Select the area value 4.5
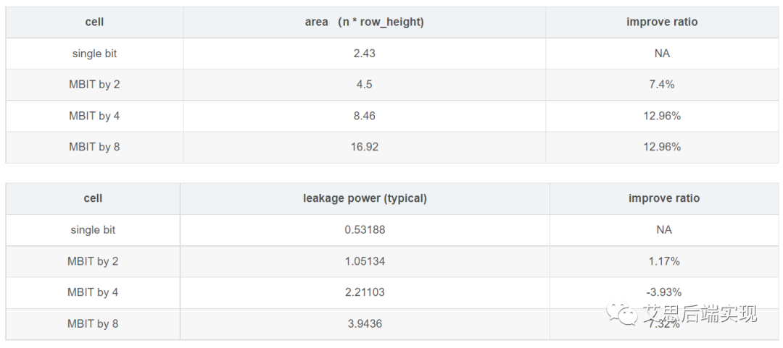This screenshot has height=348, width=783. point(364,85)
